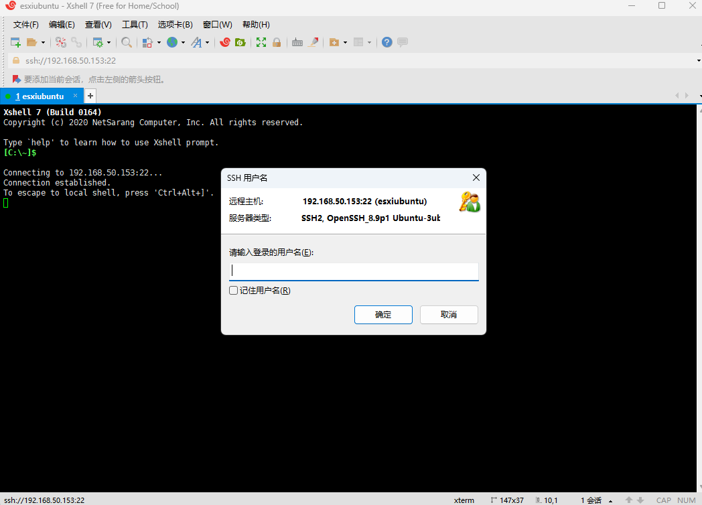Open the 编辑(E) menu
This screenshot has width=702, height=505.
pos(62,25)
